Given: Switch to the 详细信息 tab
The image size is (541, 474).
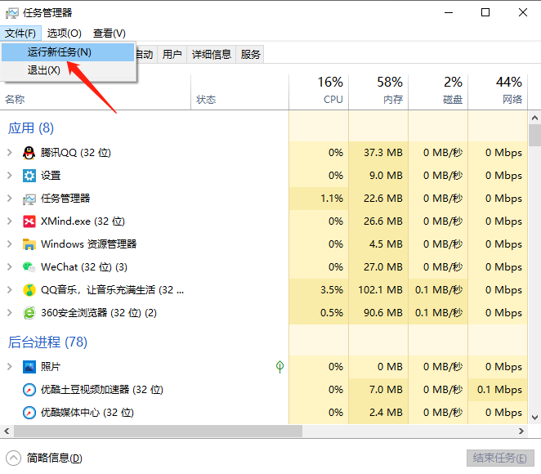Looking at the screenshot, I should (212, 55).
